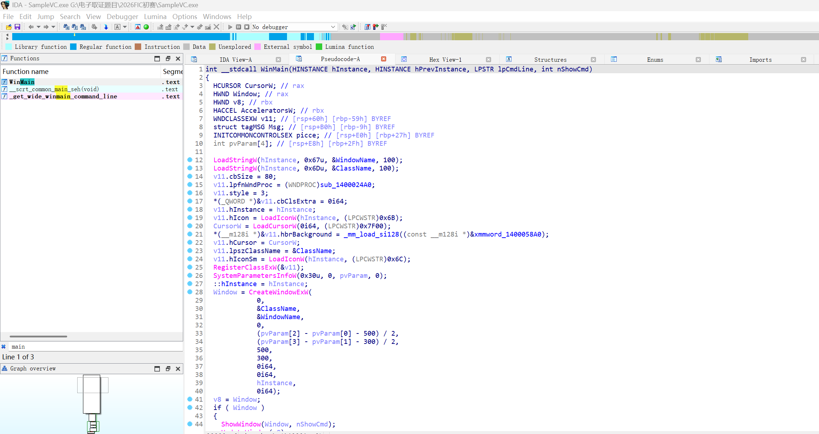Toggle breakpoint on pseudocode line 20

click(x=190, y=226)
